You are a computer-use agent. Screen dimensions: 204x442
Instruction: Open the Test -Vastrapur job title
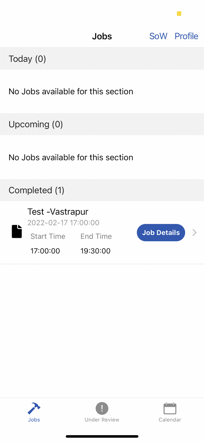pos(58,212)
